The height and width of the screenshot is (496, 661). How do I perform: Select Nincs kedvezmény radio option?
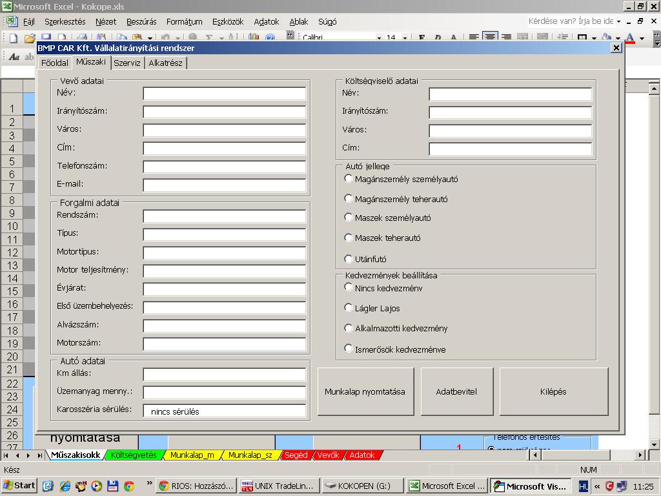(x=348, y=287)
